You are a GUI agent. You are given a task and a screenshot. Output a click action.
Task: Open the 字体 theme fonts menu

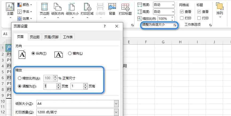coord(25,11)
